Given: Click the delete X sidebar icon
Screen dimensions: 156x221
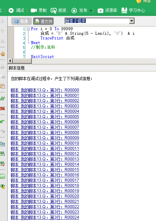Looking at the screenshot, I should click(3, 41).
